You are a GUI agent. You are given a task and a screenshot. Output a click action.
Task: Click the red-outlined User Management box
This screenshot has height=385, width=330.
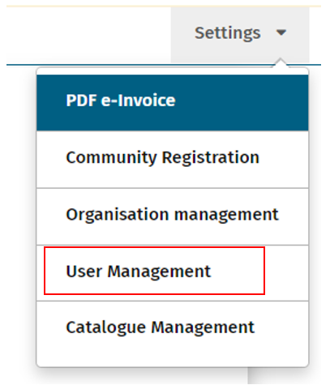tap(154, 271)
